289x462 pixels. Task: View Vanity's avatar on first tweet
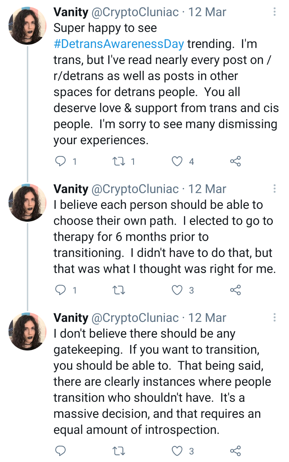point(27,25)
